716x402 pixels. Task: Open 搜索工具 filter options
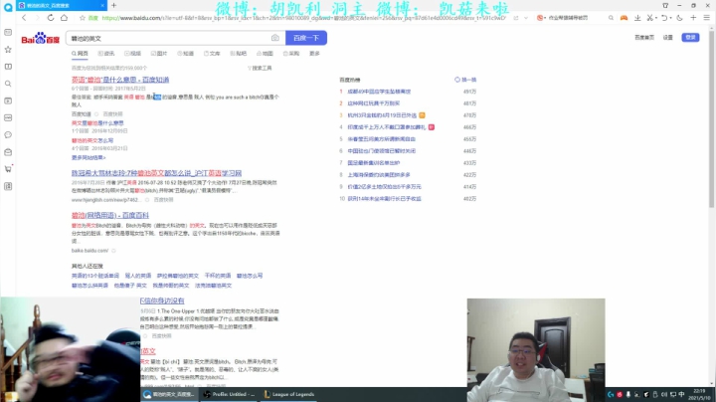click(x=260, y=68)
